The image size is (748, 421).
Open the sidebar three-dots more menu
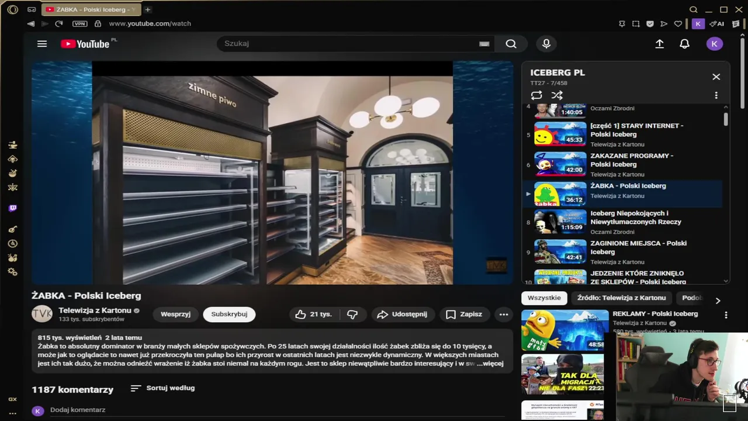12,413
